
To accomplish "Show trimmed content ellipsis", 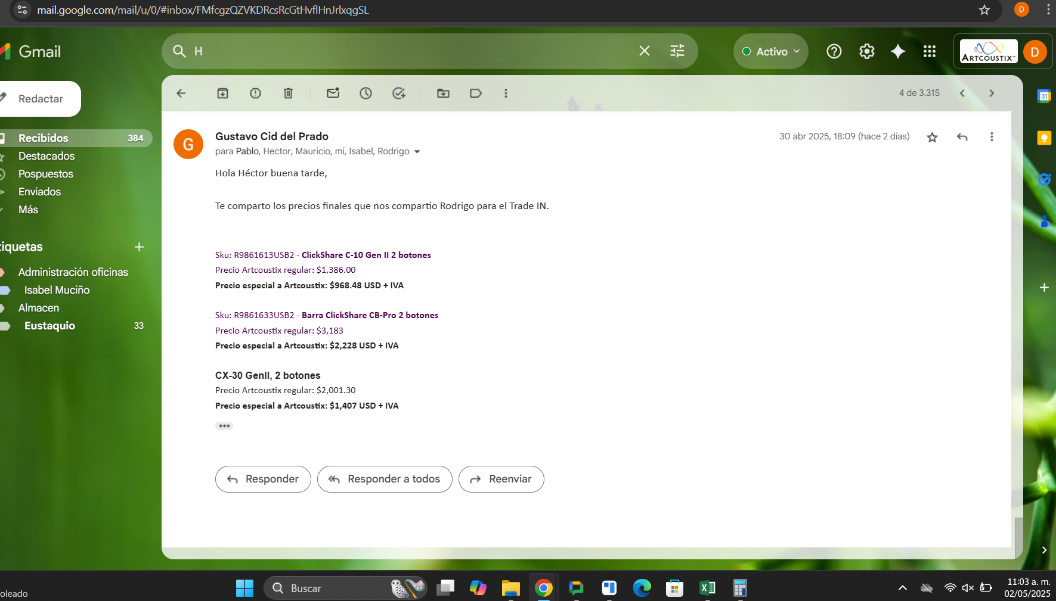I will tap(224, 426).
